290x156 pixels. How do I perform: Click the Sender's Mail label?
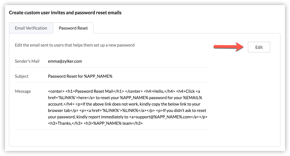pos(27,61)
